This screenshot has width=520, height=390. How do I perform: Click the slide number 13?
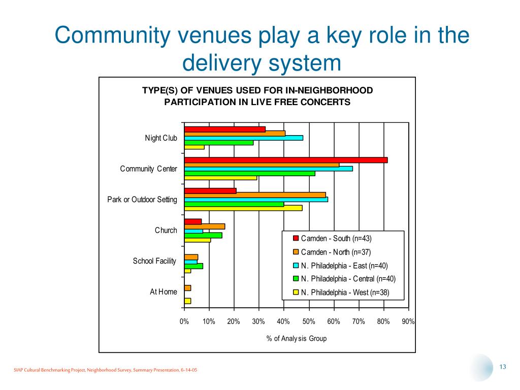click(503, 367)
